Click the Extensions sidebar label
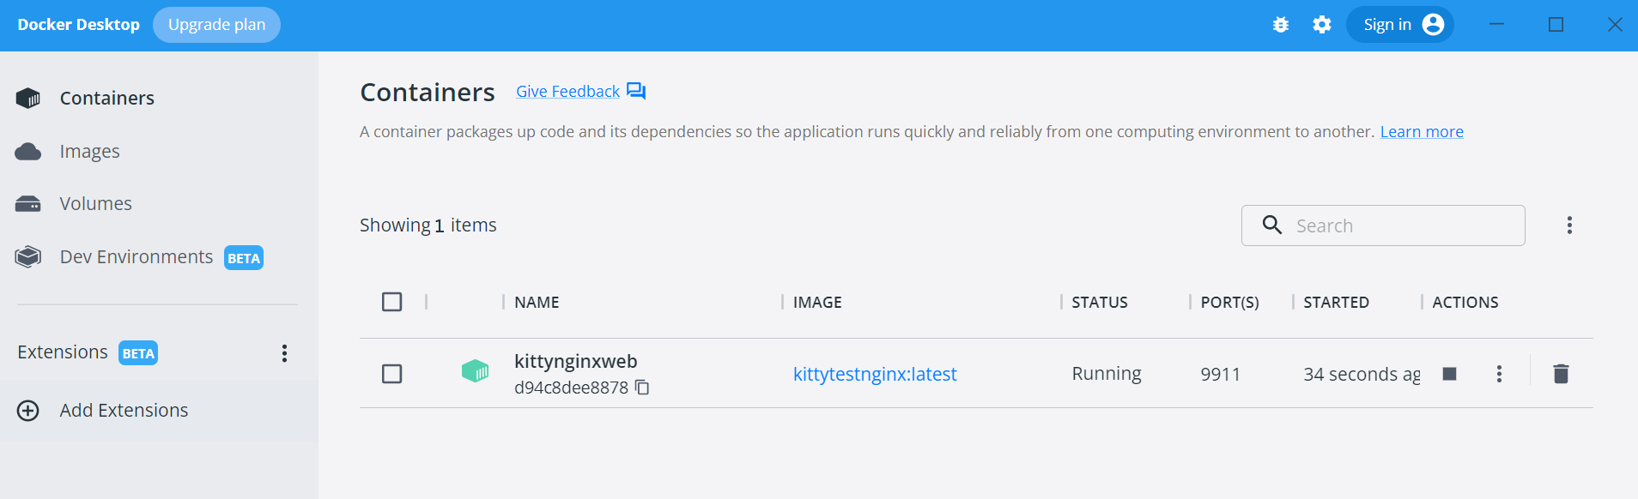1638x499 pixels. [x=63, y=352]
